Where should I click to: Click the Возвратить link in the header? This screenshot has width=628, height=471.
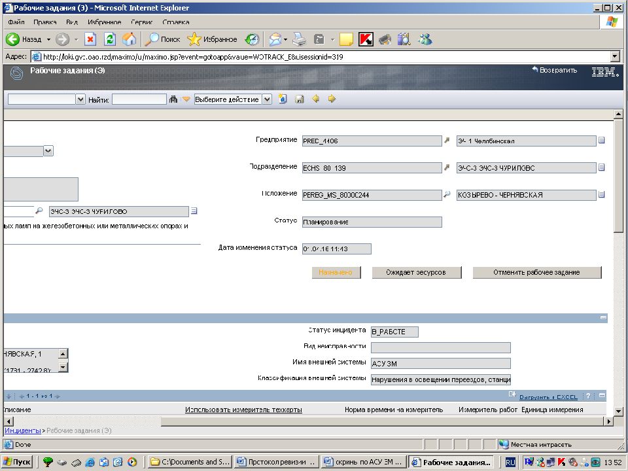[555, 70]
